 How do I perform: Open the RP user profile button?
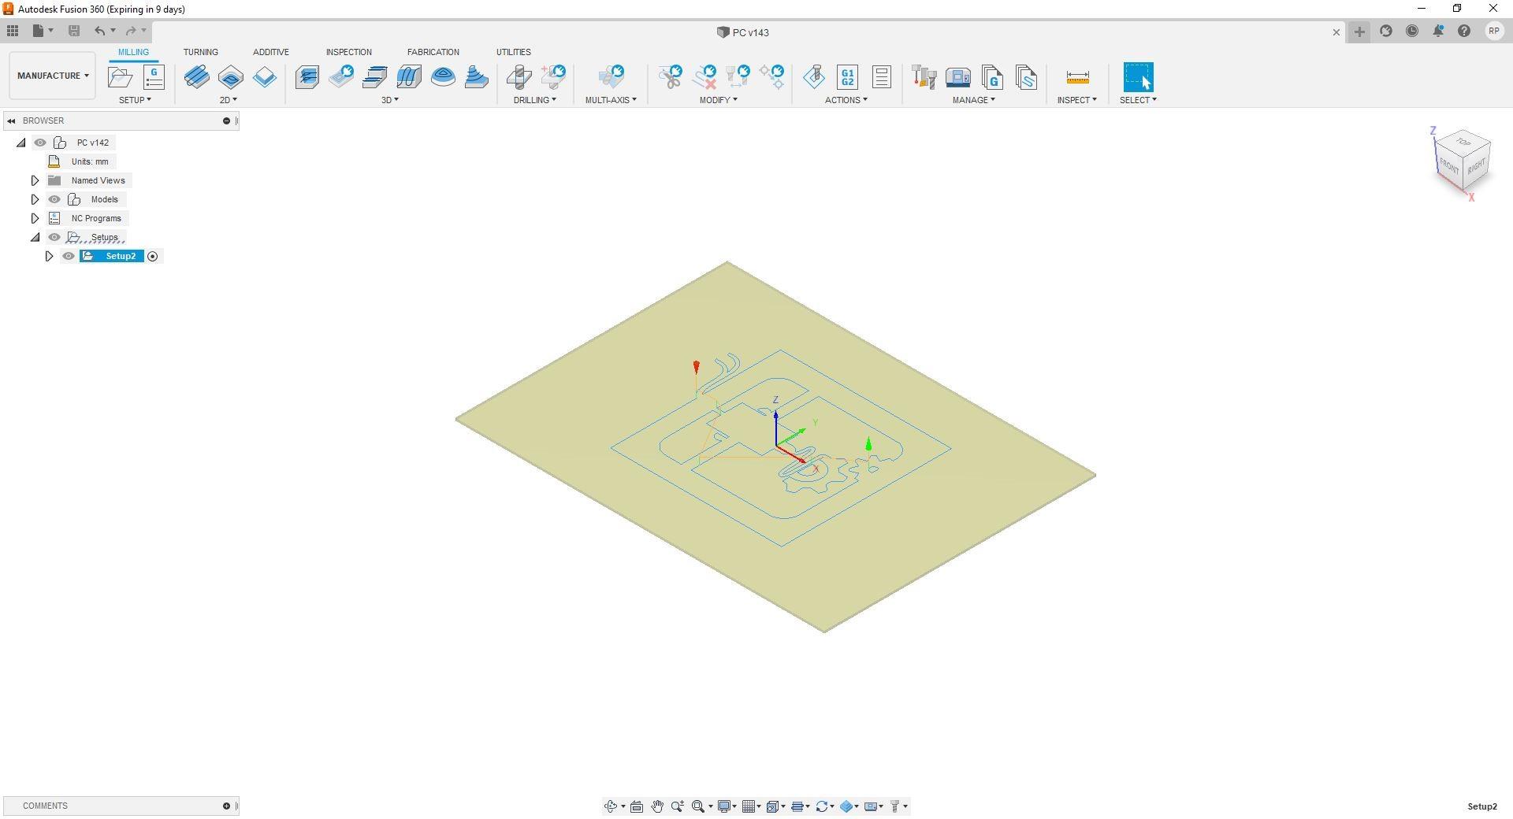click(x=1494, y=31)
